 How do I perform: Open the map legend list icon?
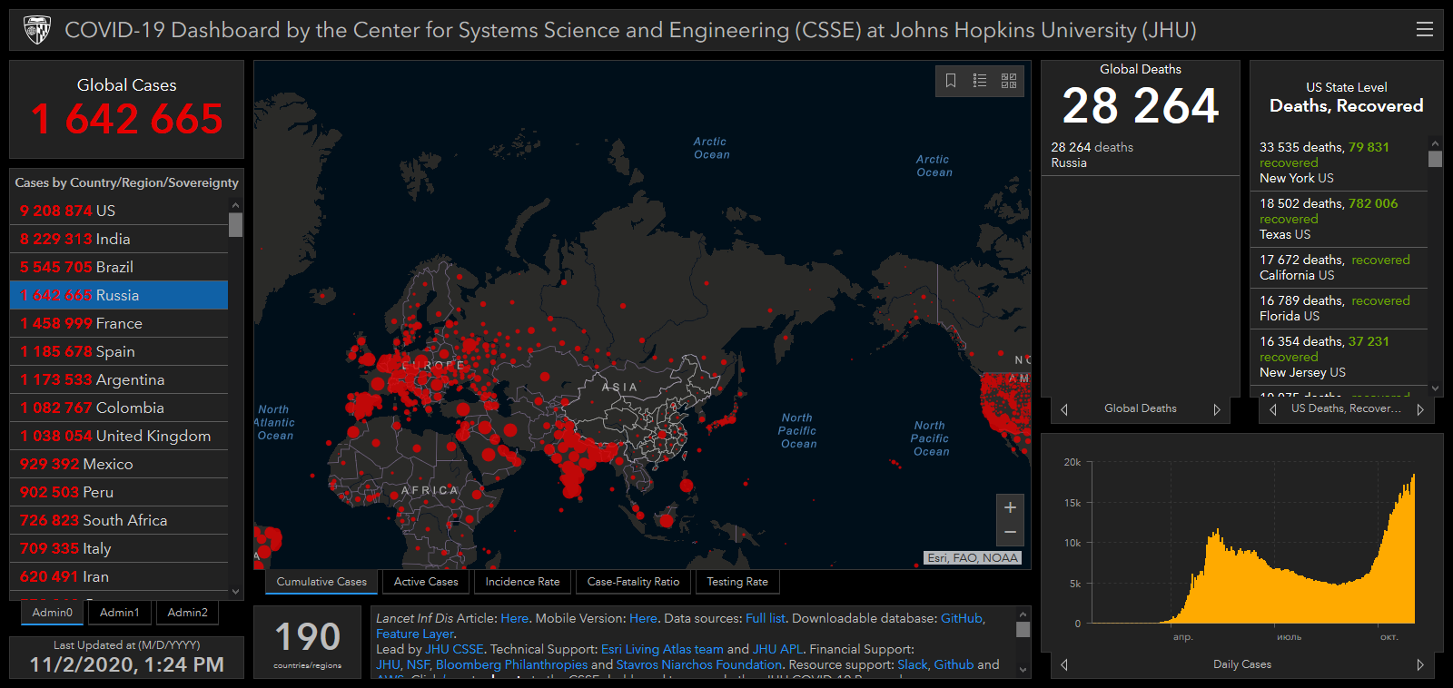coord(980,81)
